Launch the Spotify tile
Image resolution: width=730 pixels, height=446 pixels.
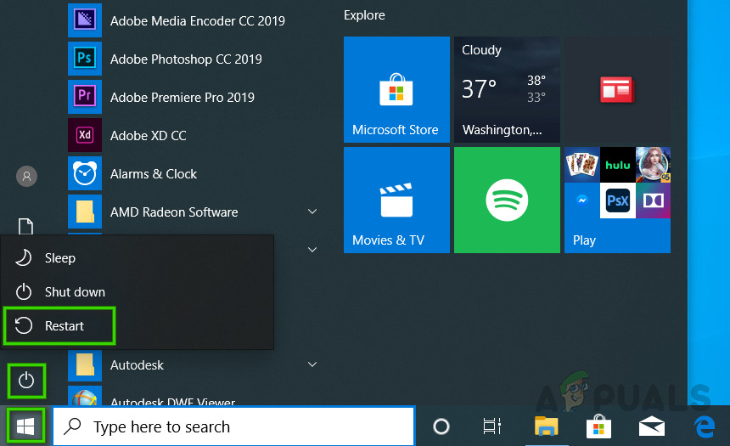507,200
